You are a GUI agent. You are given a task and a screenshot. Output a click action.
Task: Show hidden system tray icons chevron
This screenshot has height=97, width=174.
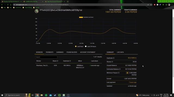pos(152,95)
